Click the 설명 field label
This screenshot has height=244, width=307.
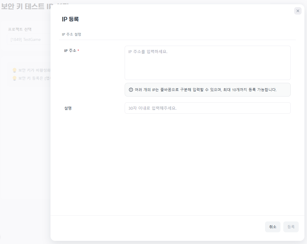[68, 108]
